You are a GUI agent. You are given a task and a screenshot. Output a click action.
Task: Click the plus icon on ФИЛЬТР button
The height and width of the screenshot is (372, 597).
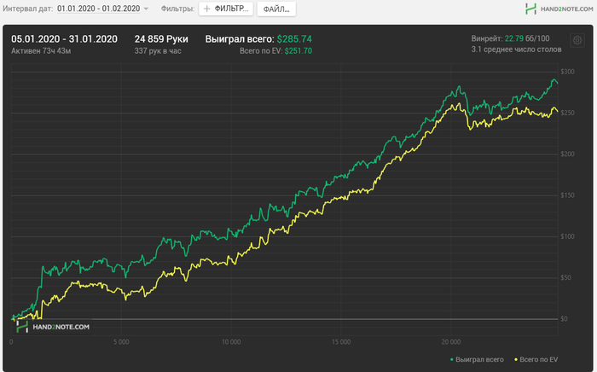click(x=206, y=9)
